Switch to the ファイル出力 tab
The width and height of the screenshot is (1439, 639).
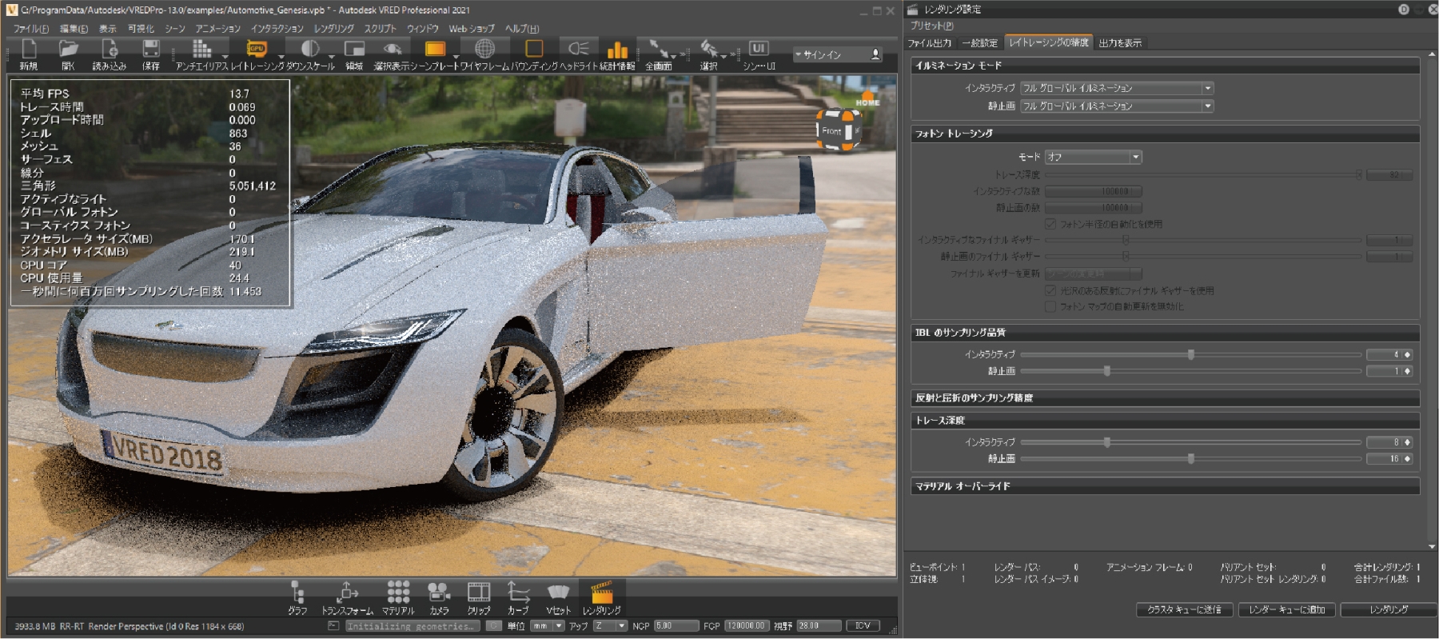coord(930,43)
